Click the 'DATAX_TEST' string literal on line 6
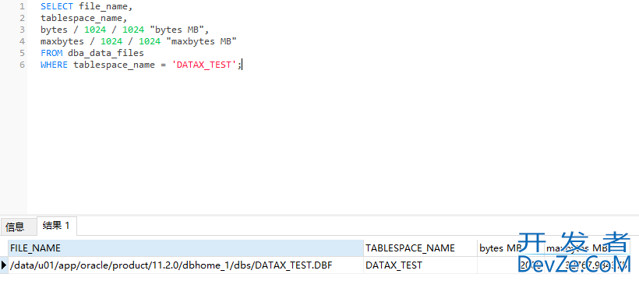The width and height of the screenshot is (639, 281). (203, 65)
